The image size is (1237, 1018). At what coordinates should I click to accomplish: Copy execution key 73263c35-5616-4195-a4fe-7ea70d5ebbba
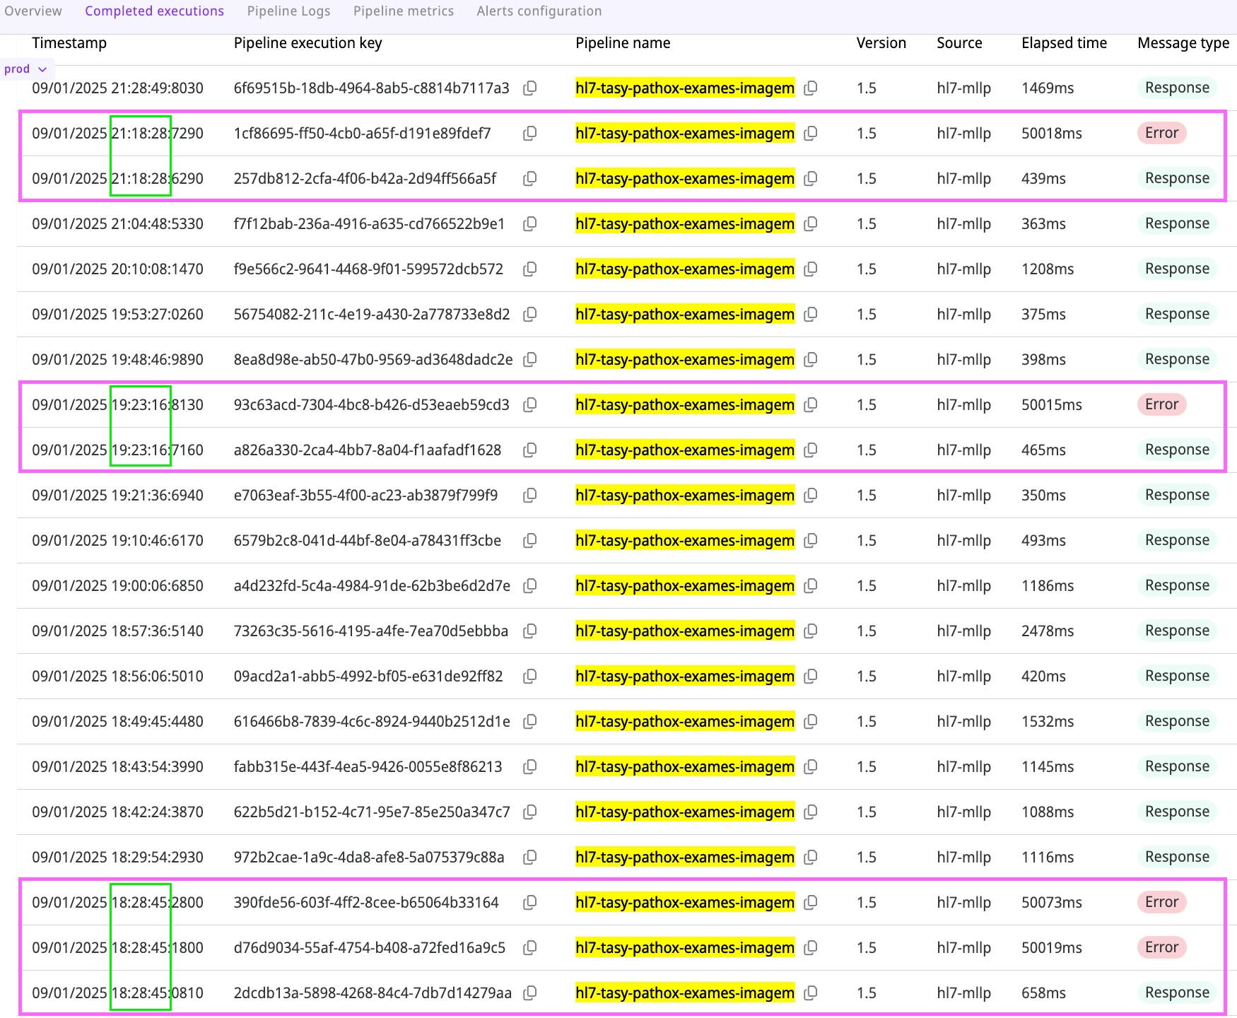point(529,631)
